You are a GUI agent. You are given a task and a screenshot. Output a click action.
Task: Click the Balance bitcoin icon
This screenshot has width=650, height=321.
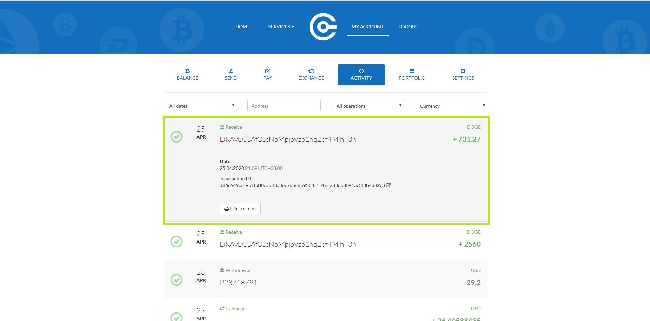pos(187,71)
